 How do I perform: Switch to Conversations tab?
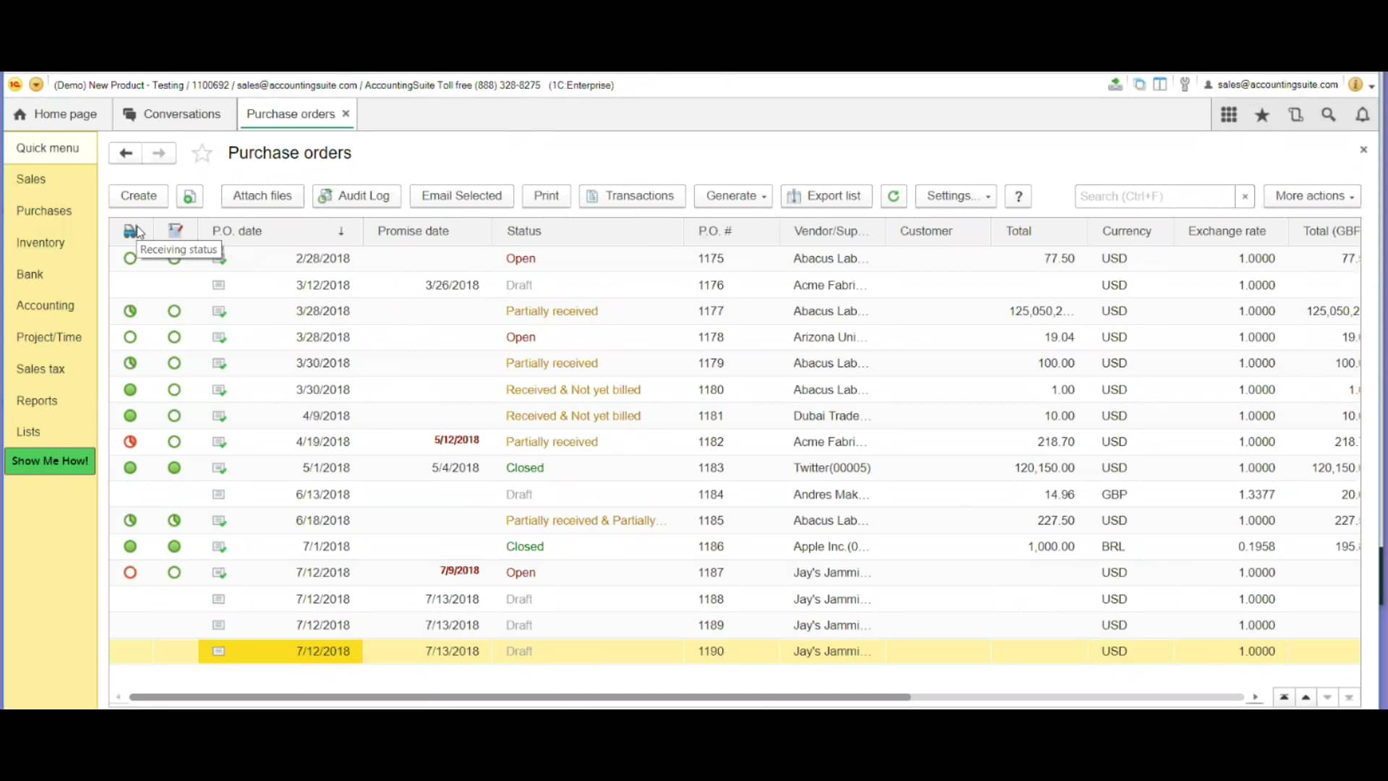coord(172,114)
